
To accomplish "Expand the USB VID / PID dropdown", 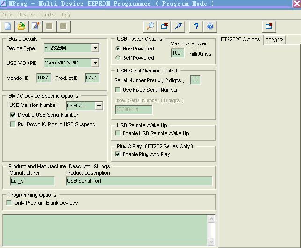I will pos(95,63).
